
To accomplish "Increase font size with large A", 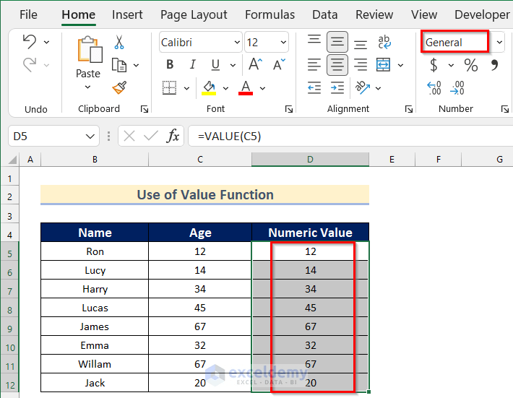I will (x=255, y=64).
